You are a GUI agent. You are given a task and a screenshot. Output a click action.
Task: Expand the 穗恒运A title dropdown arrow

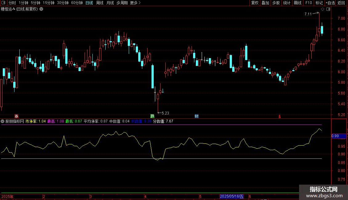[41, 9]
